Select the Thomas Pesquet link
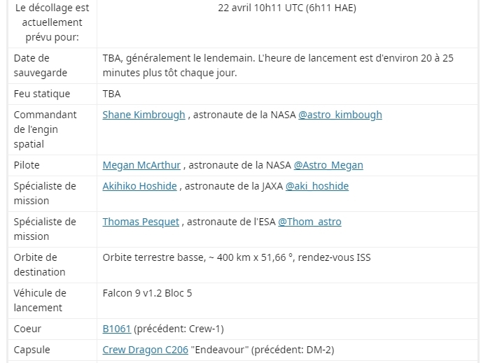The height and width of the screenshot is (363, 481). pyautogui.click(x=141, y=222)
